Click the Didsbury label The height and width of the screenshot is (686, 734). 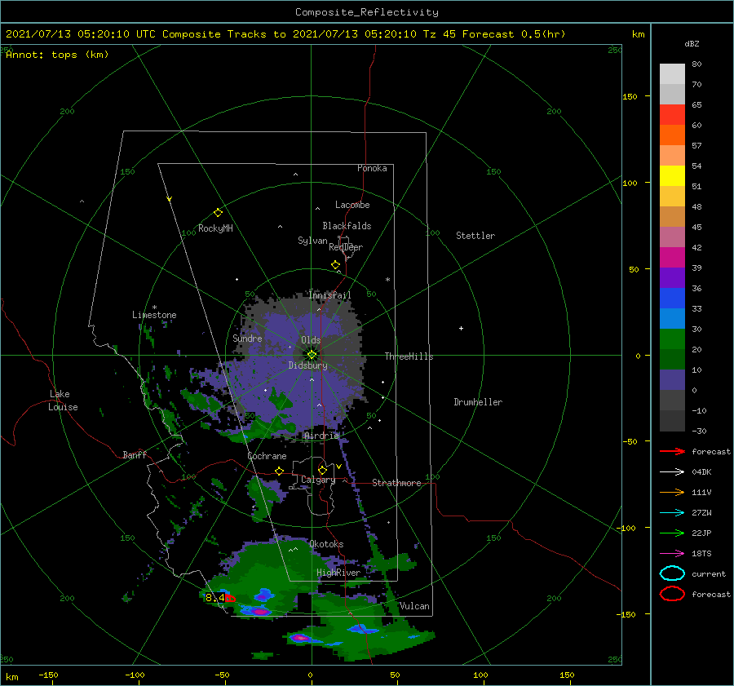307,365
